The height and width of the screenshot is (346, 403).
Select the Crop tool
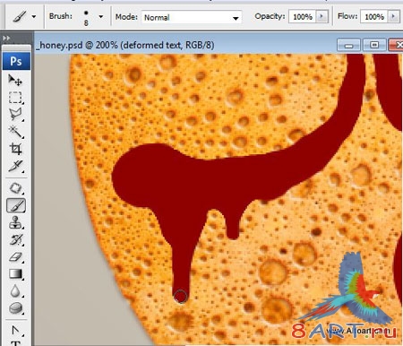(x=15, y=149)
